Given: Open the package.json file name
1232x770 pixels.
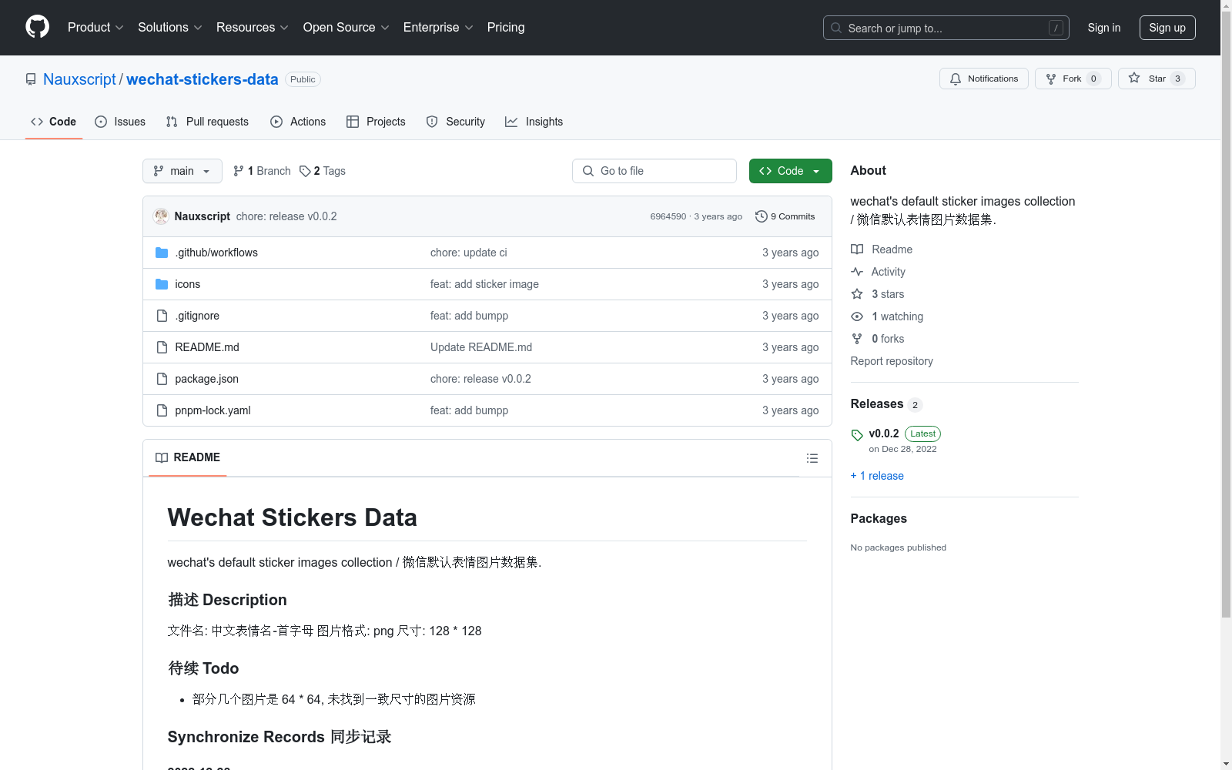Looking at the screenshot, I should [x=206, y=379].
